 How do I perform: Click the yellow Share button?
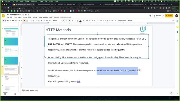[x=169, y=16]
